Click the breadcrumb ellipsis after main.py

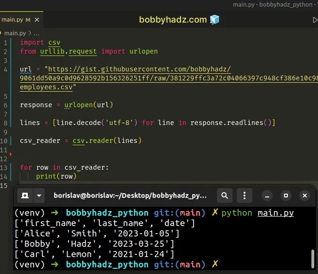coord(36,33)
